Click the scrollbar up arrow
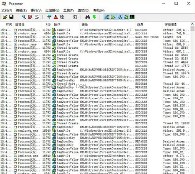195x174 pixels. [193, 24]
